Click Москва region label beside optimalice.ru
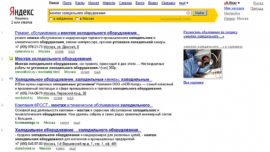This screenshot has width=270, height=152. (44, 52)
